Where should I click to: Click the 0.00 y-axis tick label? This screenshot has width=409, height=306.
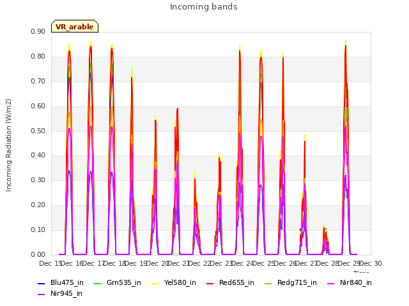pyautogui.click(x=38, y=254)
